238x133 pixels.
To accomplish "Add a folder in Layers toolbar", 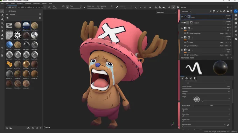I will [x=228, y=12].
